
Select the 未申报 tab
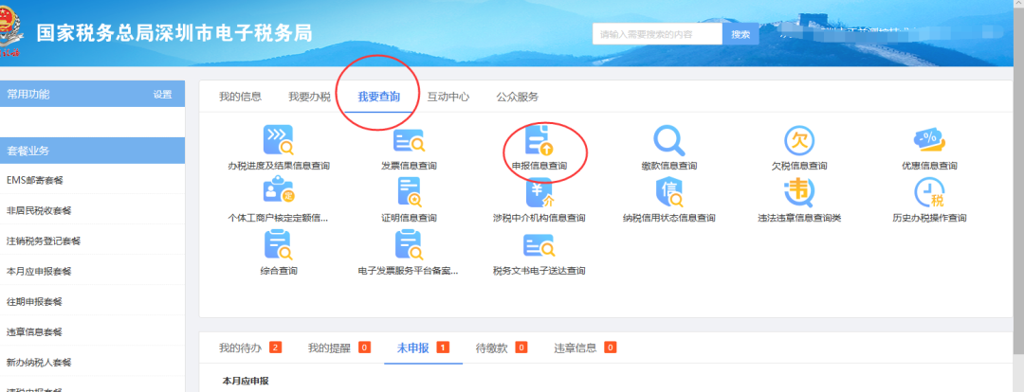423,347
